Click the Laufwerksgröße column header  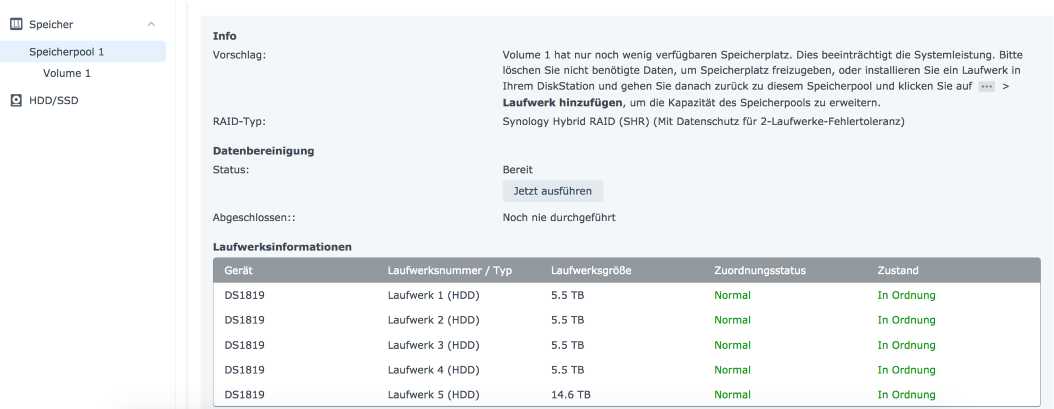591,270
